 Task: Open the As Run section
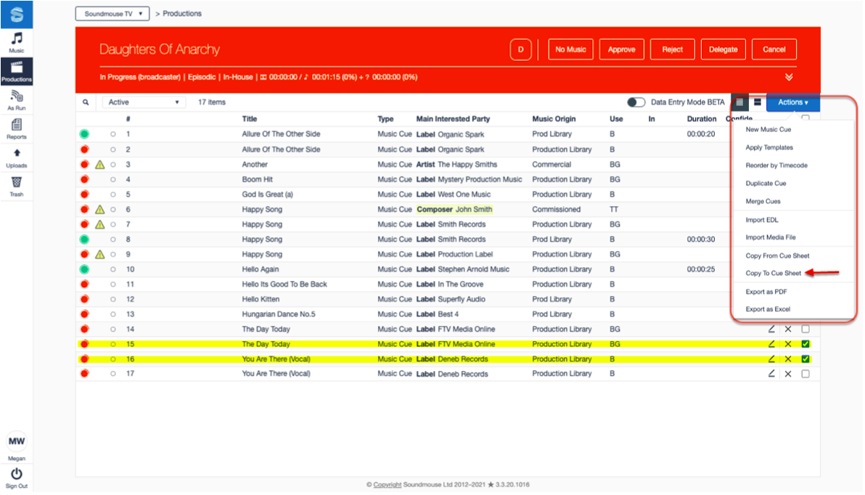point(17,100)
